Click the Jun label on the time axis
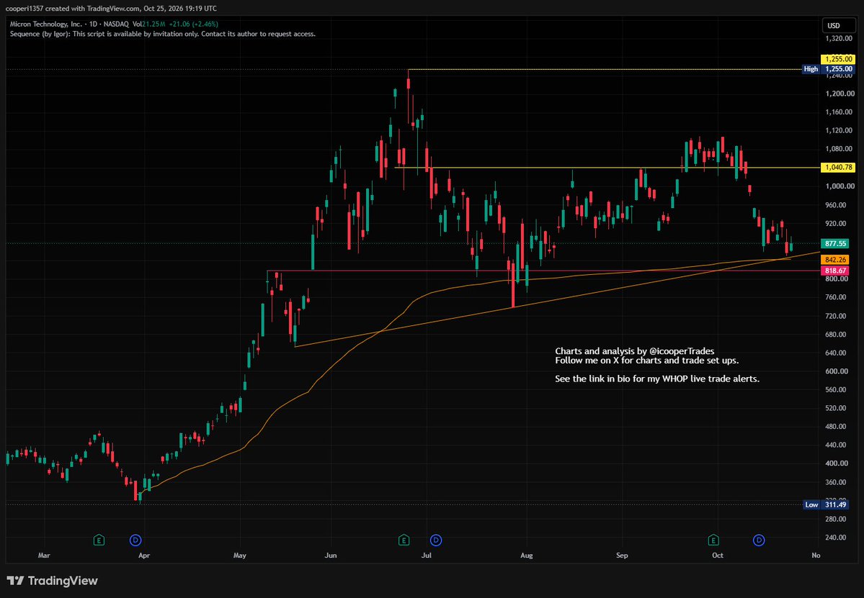 [x=331, y=556]
